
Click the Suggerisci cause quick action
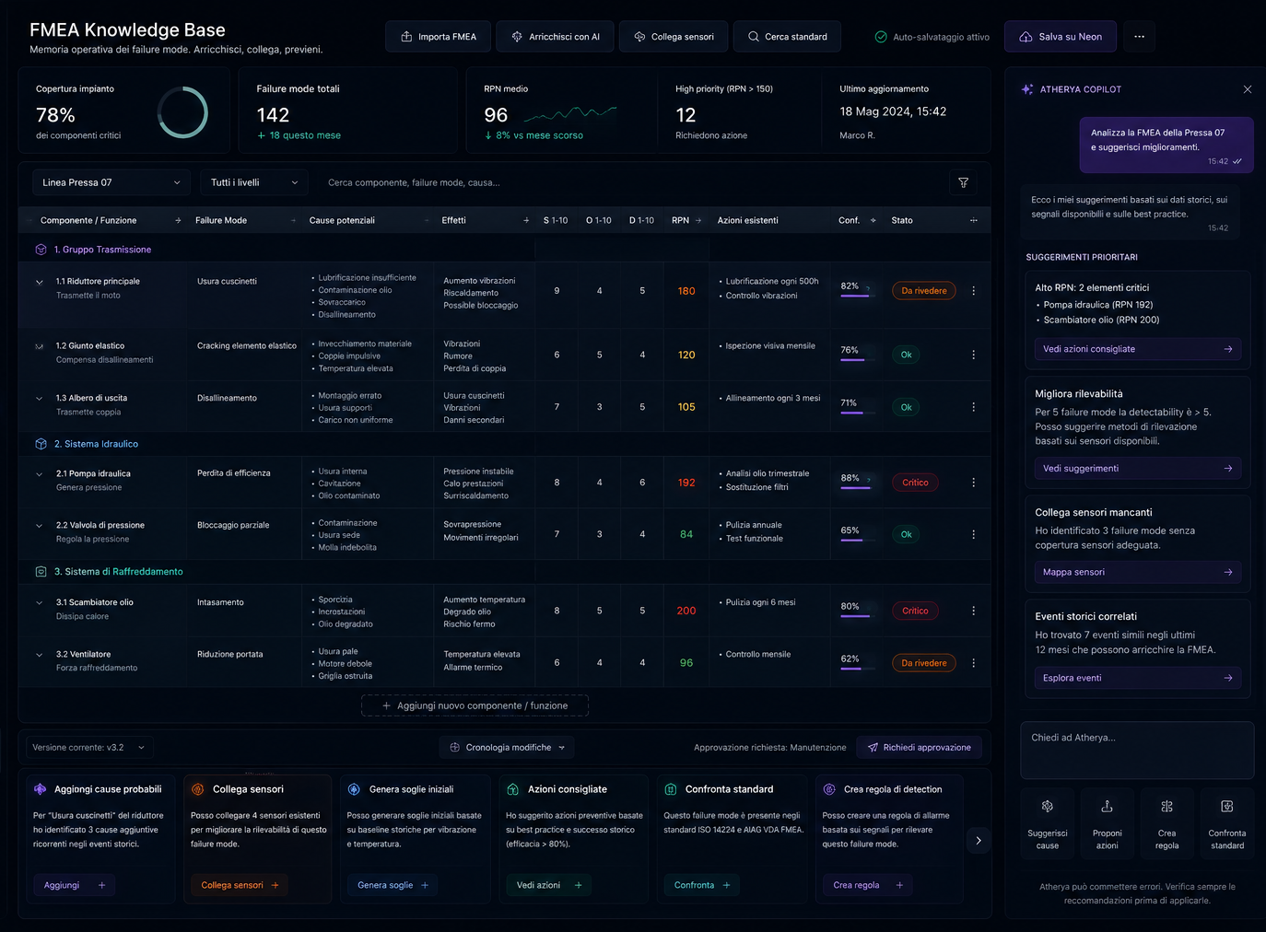1048,824
